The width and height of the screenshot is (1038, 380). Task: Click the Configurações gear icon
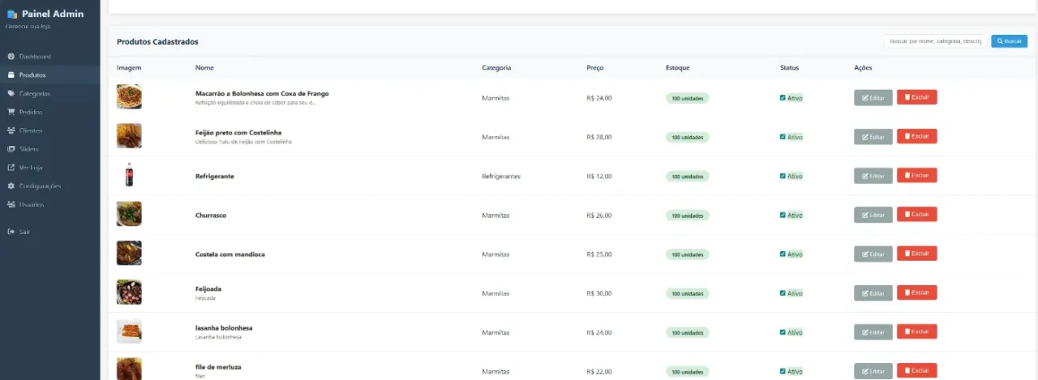coord(11,186)
